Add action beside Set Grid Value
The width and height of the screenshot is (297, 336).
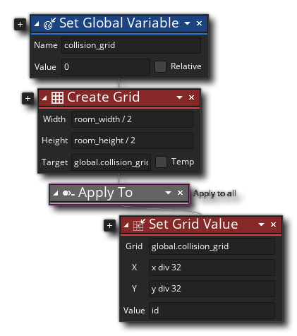click(109, 225)
